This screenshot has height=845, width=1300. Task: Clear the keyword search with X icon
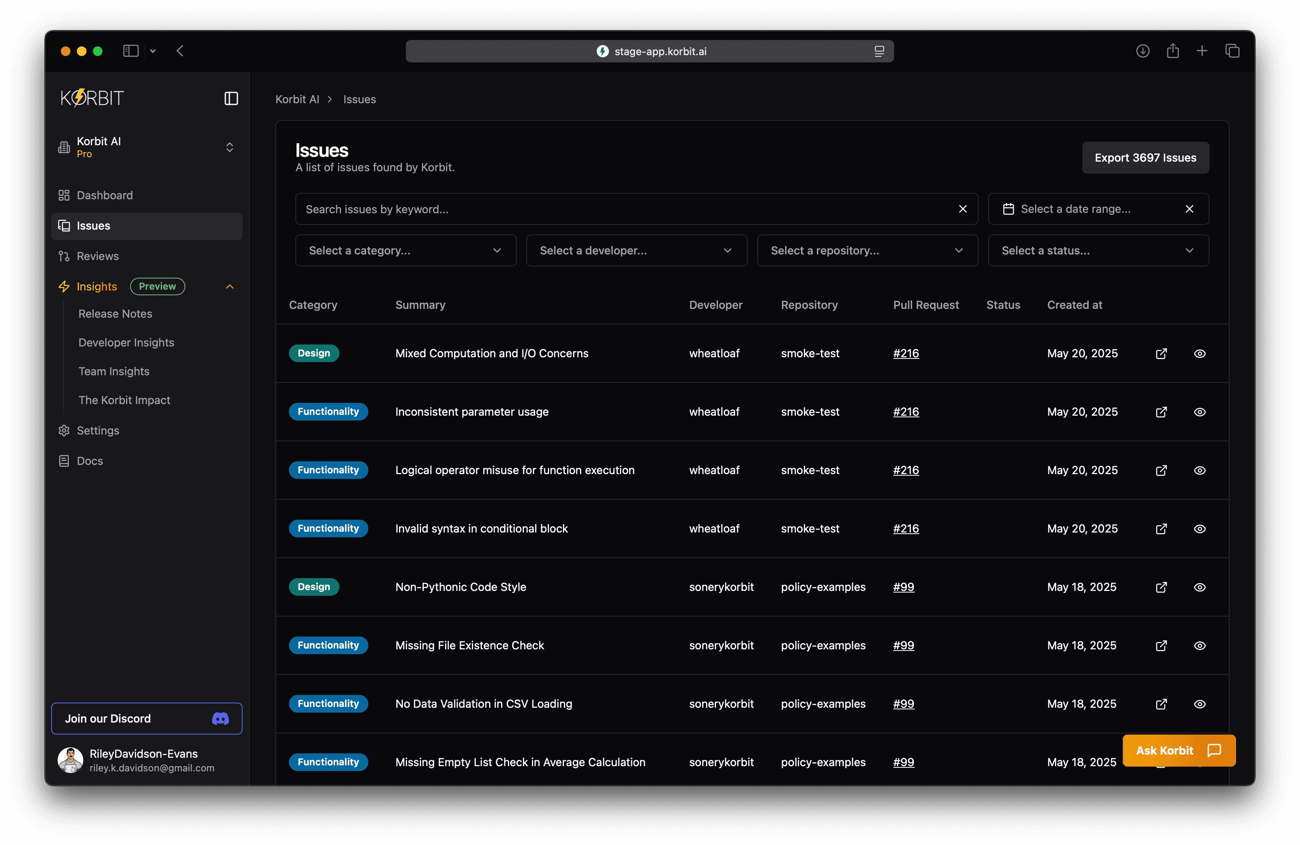(x=963, y=209)
